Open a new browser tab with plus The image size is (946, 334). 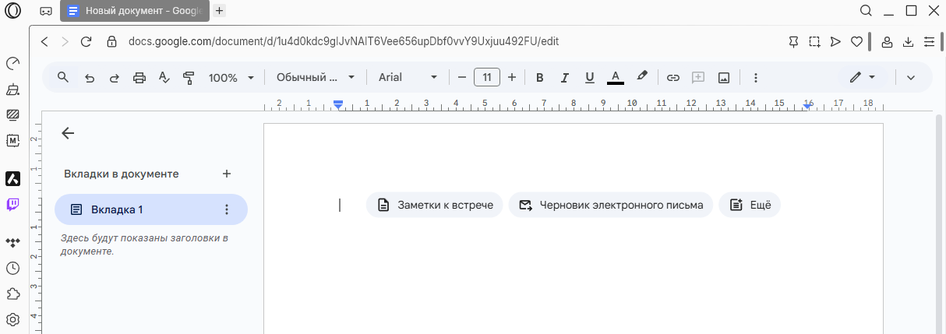click(220, 11)
